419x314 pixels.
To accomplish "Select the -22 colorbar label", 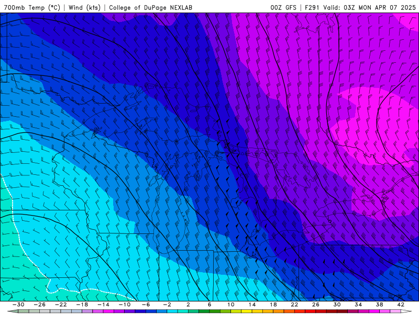I will 61,305.
